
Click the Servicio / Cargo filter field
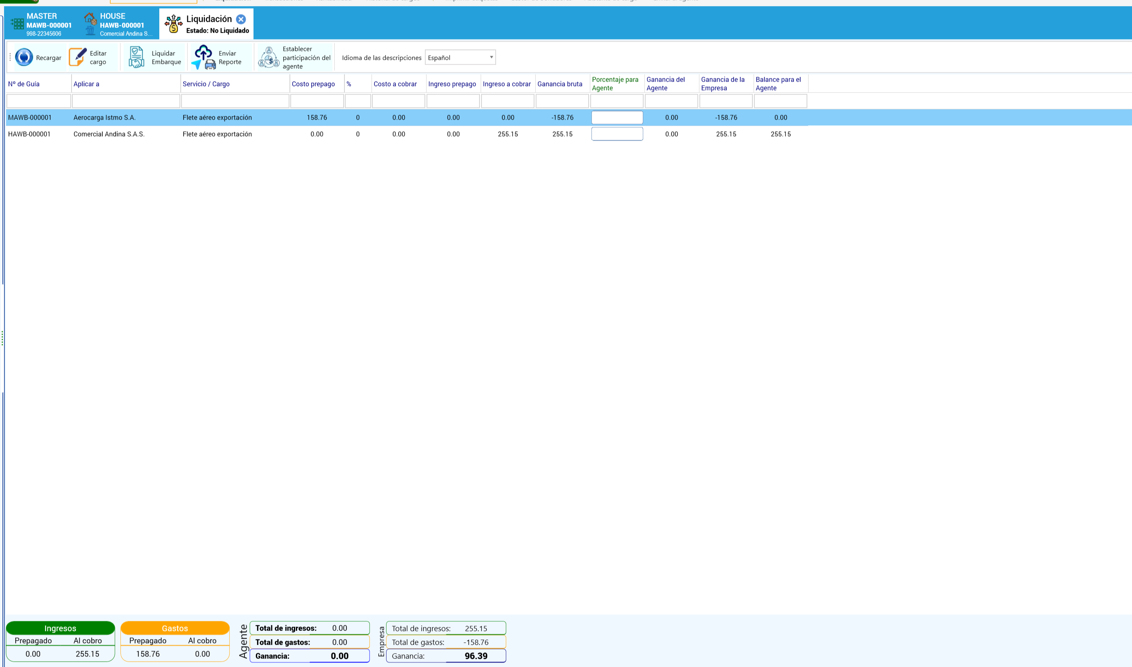(235, 101)
